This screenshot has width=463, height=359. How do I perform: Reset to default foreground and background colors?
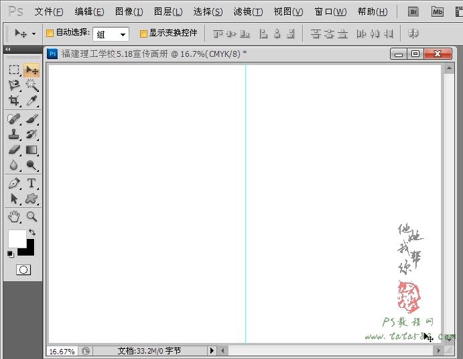[x=10, y=254]
